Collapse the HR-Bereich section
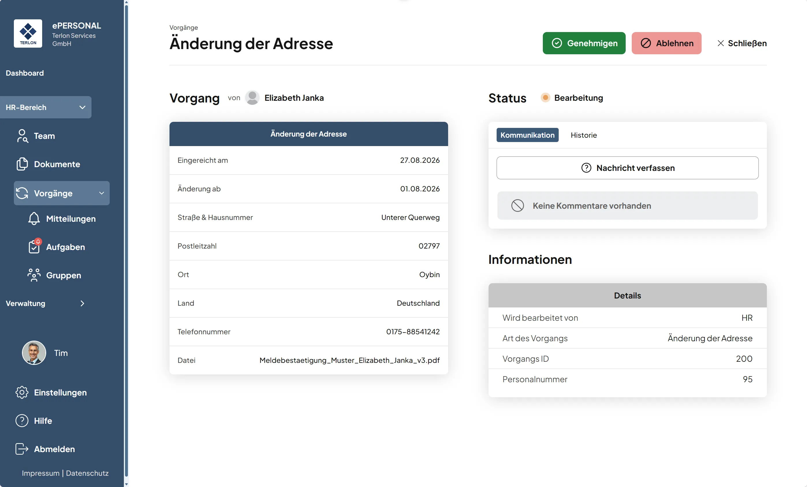The width and height of the screenshot is (807, 487). tap(46, 107)
